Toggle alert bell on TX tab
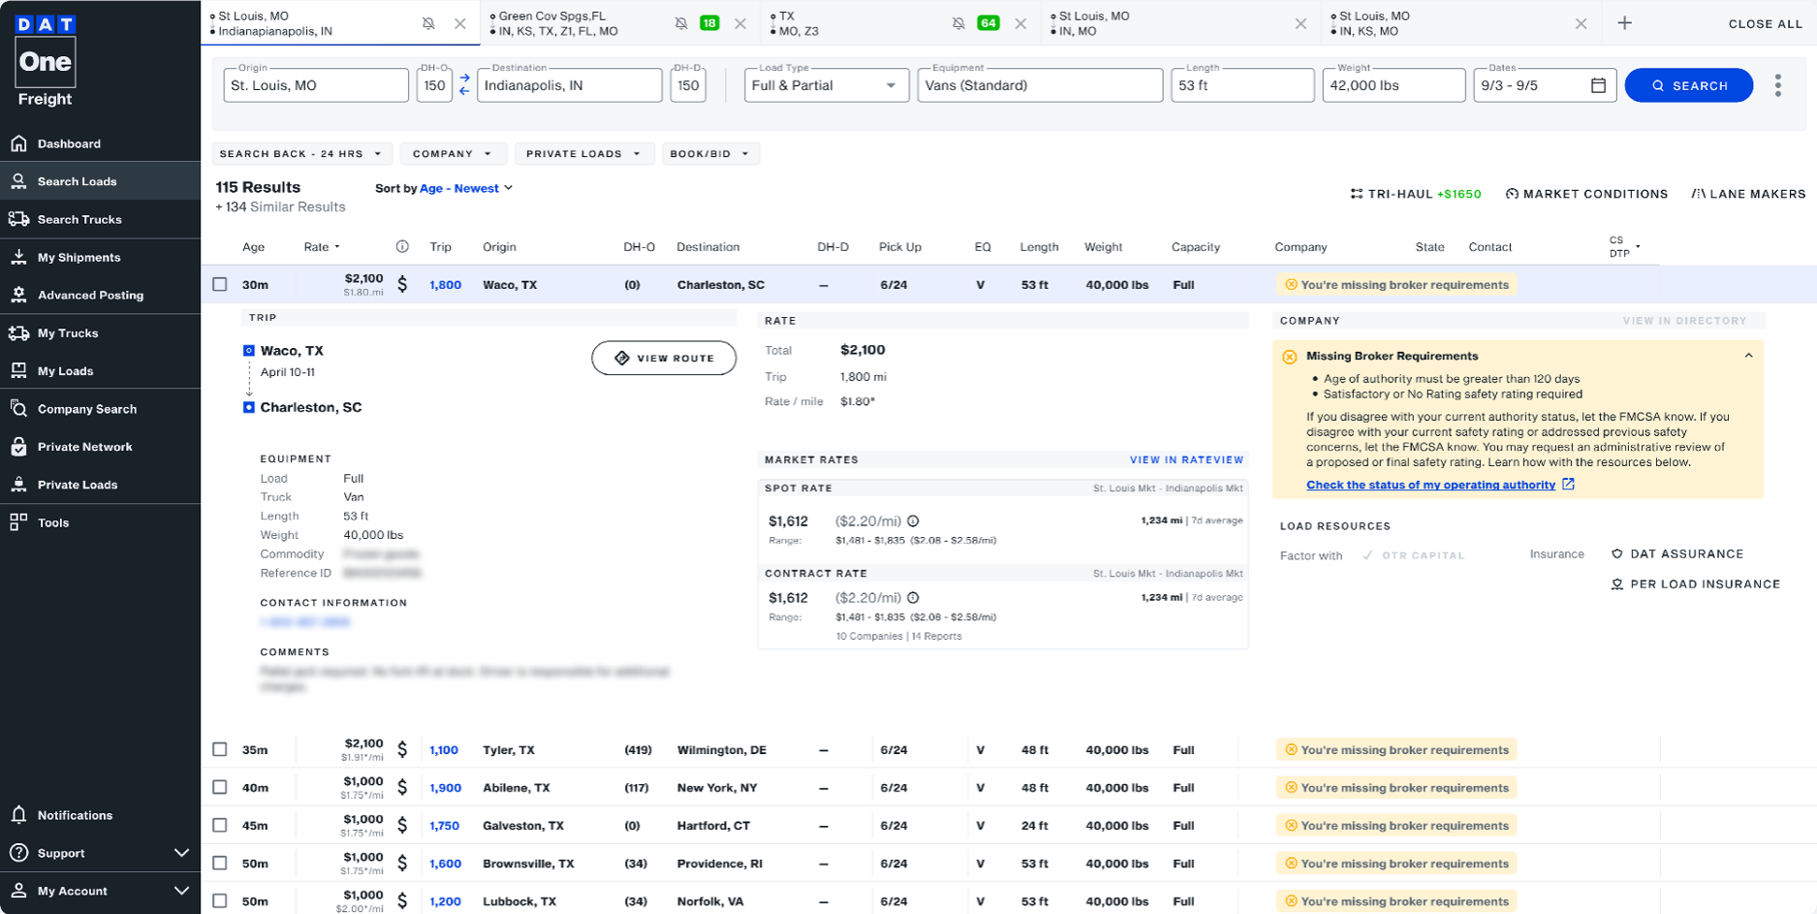 (x=958, y=23)
